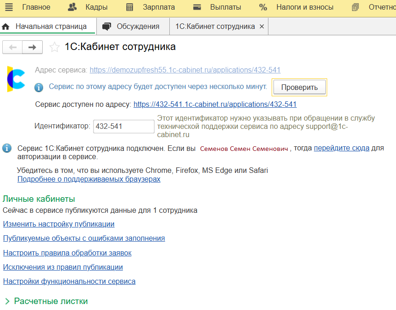Click info icon beside Сервис подключен message
Image resolution: width=396 pixels, height=310 pixels.
tap(7, 148)
